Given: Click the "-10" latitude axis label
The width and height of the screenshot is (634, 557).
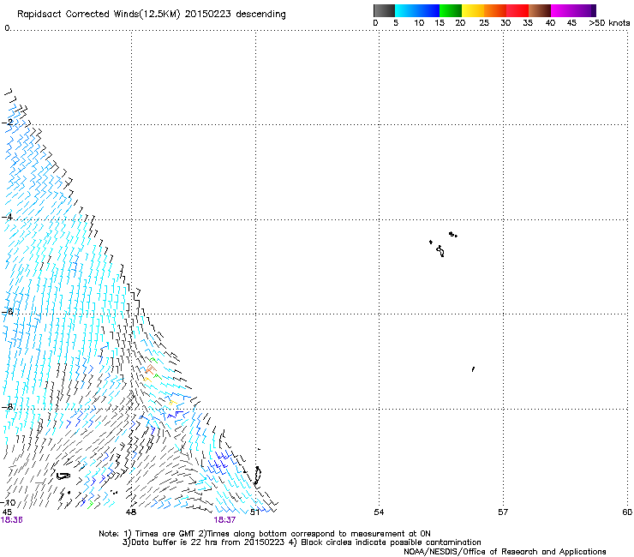Looking at the screenshot, I should pos(8,502).
